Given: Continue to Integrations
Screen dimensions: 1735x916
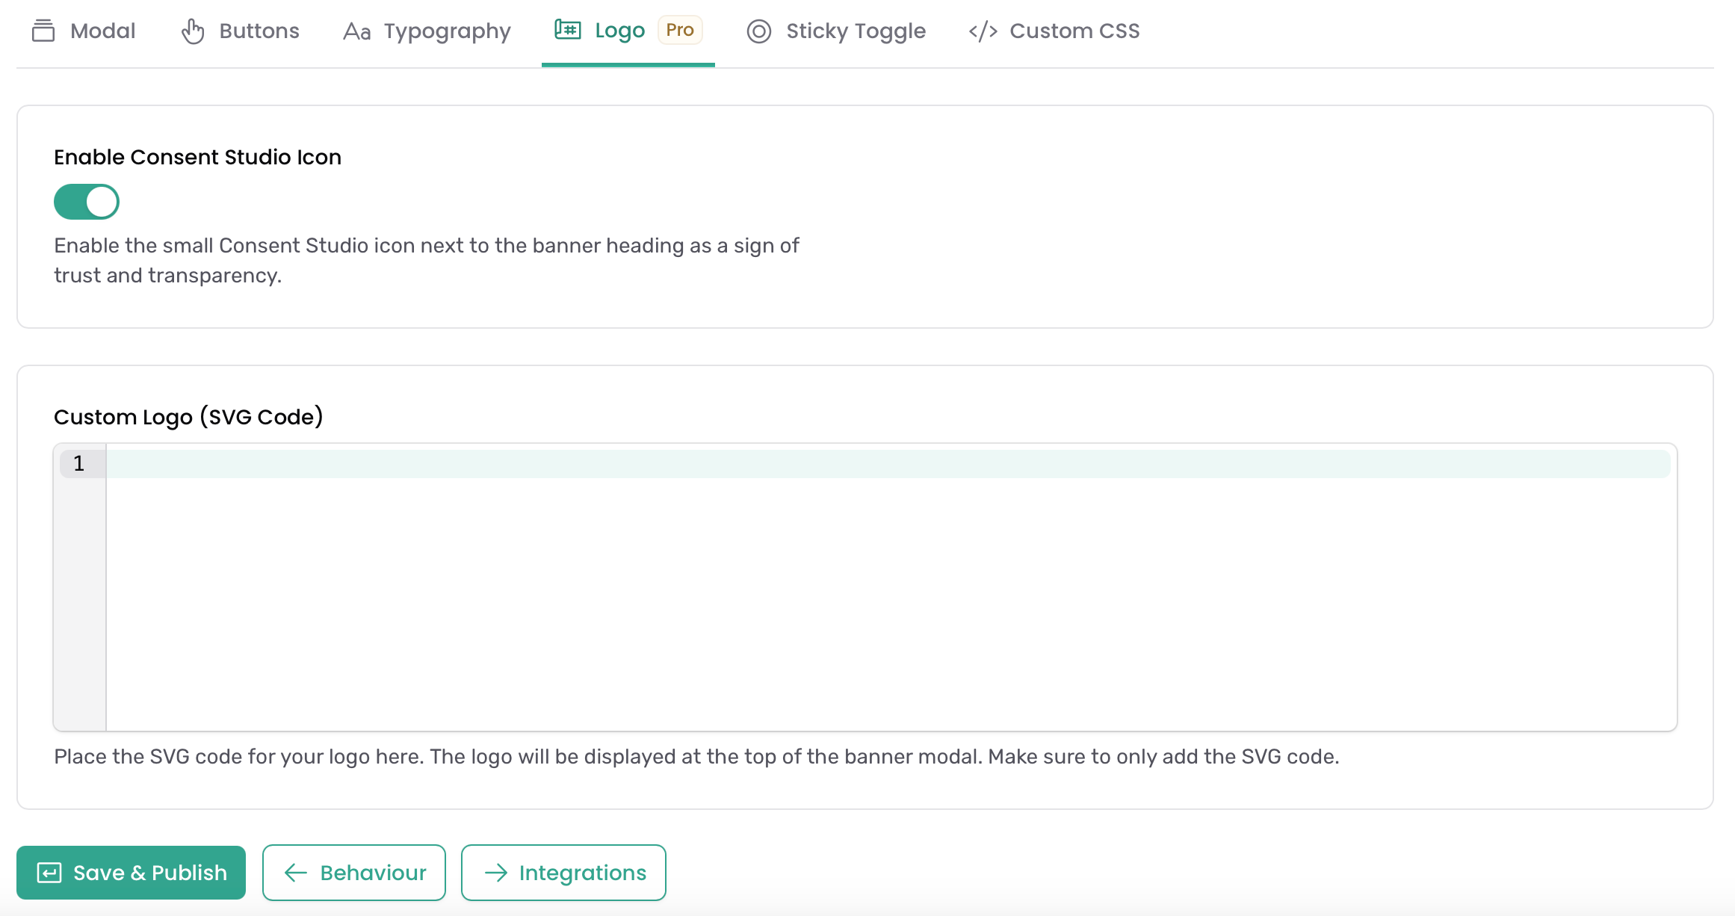Looking at the screenshot, I should coord(563,873).
